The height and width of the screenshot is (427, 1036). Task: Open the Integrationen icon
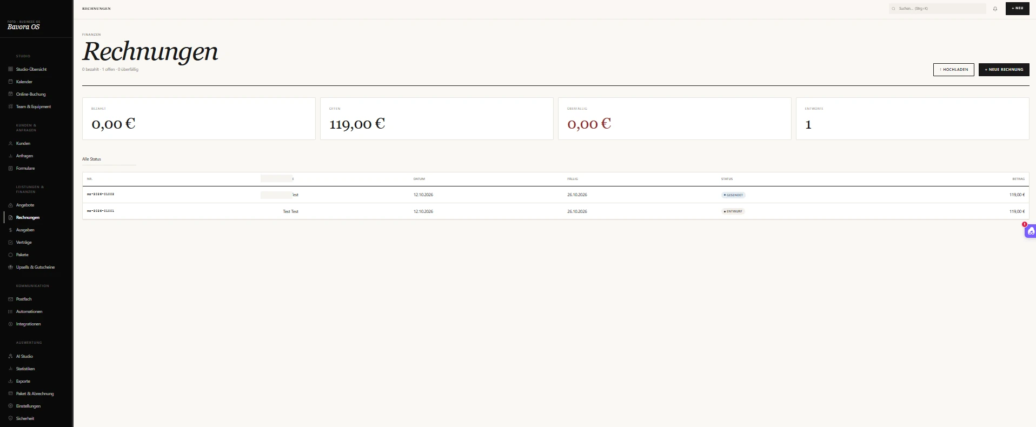click(10, 324)
